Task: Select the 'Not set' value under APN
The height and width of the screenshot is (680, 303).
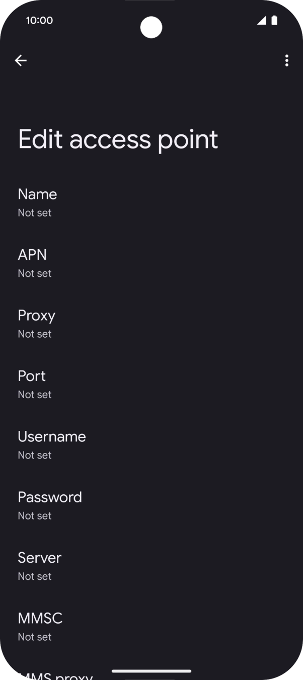Action: tap(34, 273)
